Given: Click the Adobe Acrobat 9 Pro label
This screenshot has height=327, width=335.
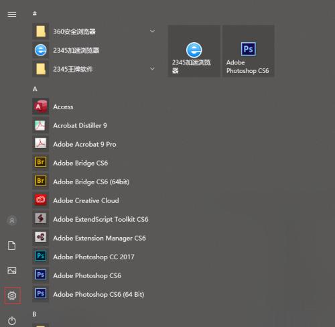Looking at the screenshot, I should click(84, 144).
